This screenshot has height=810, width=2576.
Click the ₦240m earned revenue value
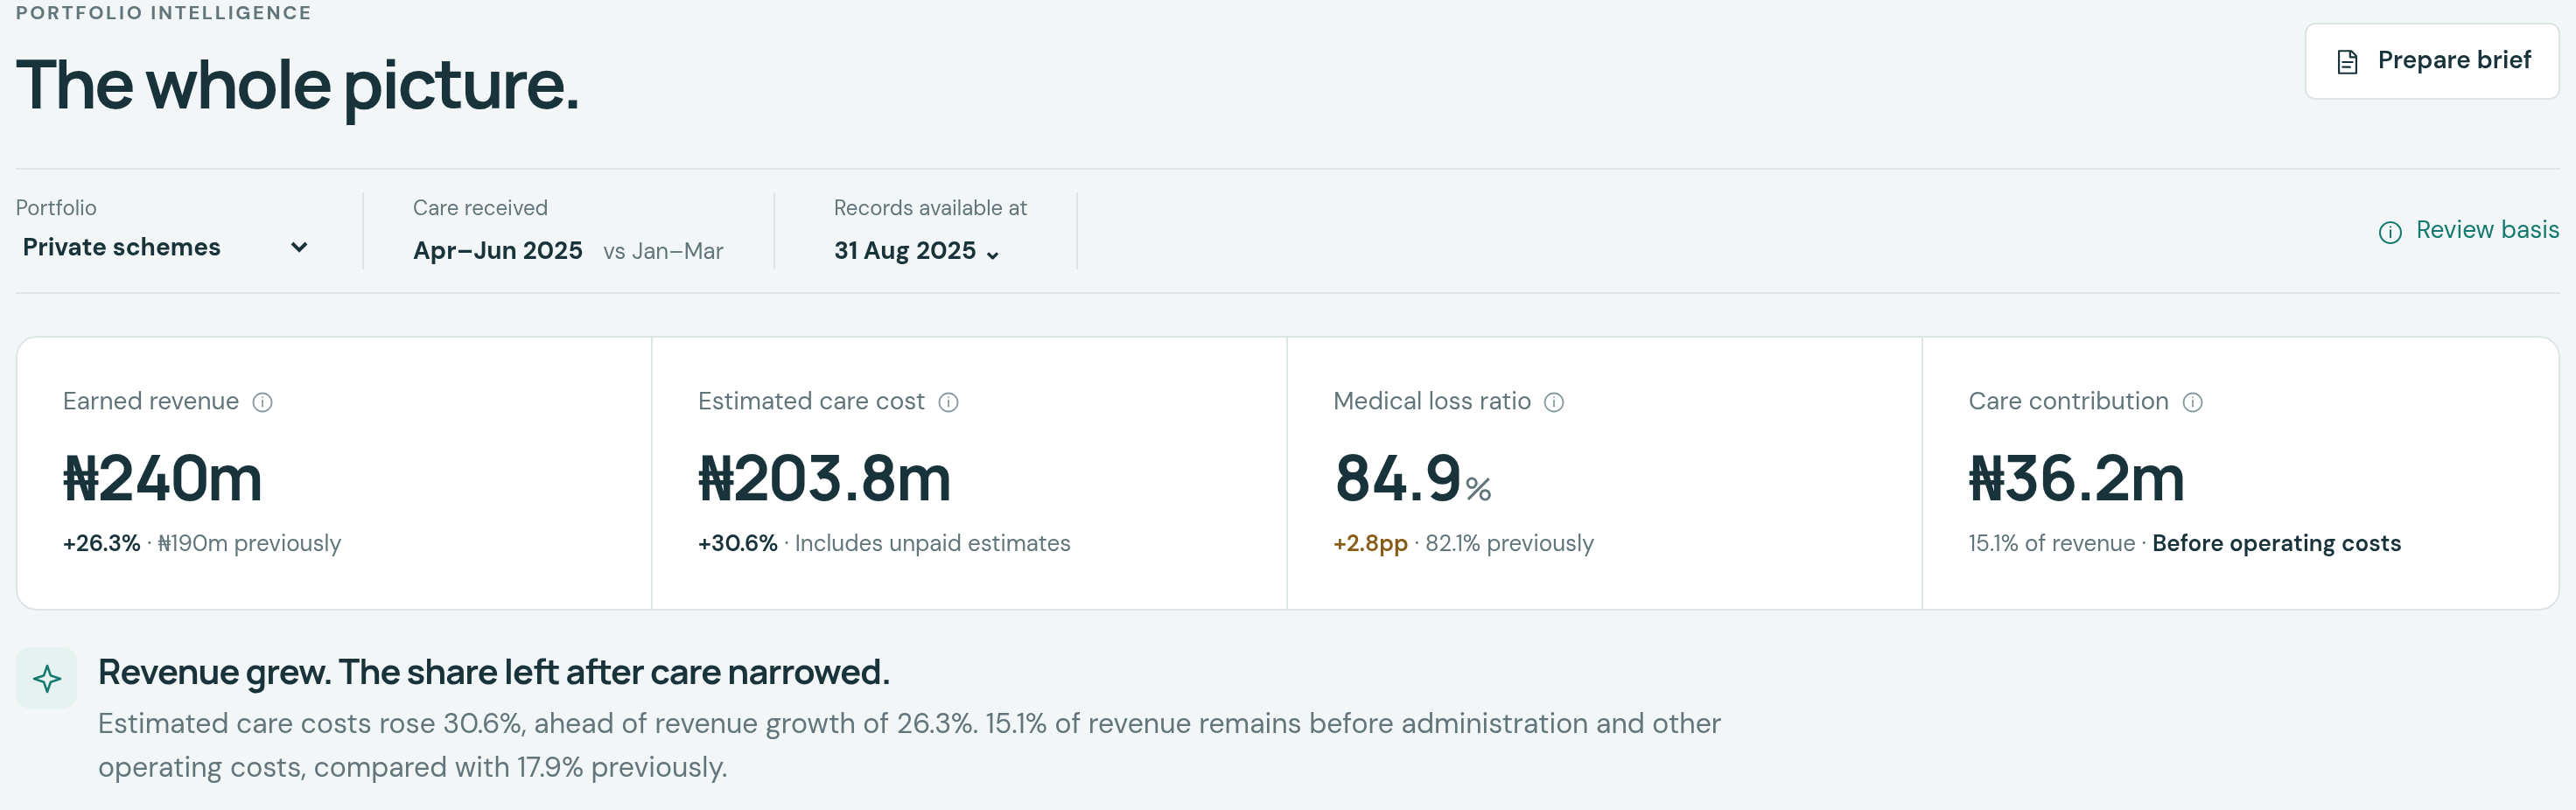(x=162, y=478)
